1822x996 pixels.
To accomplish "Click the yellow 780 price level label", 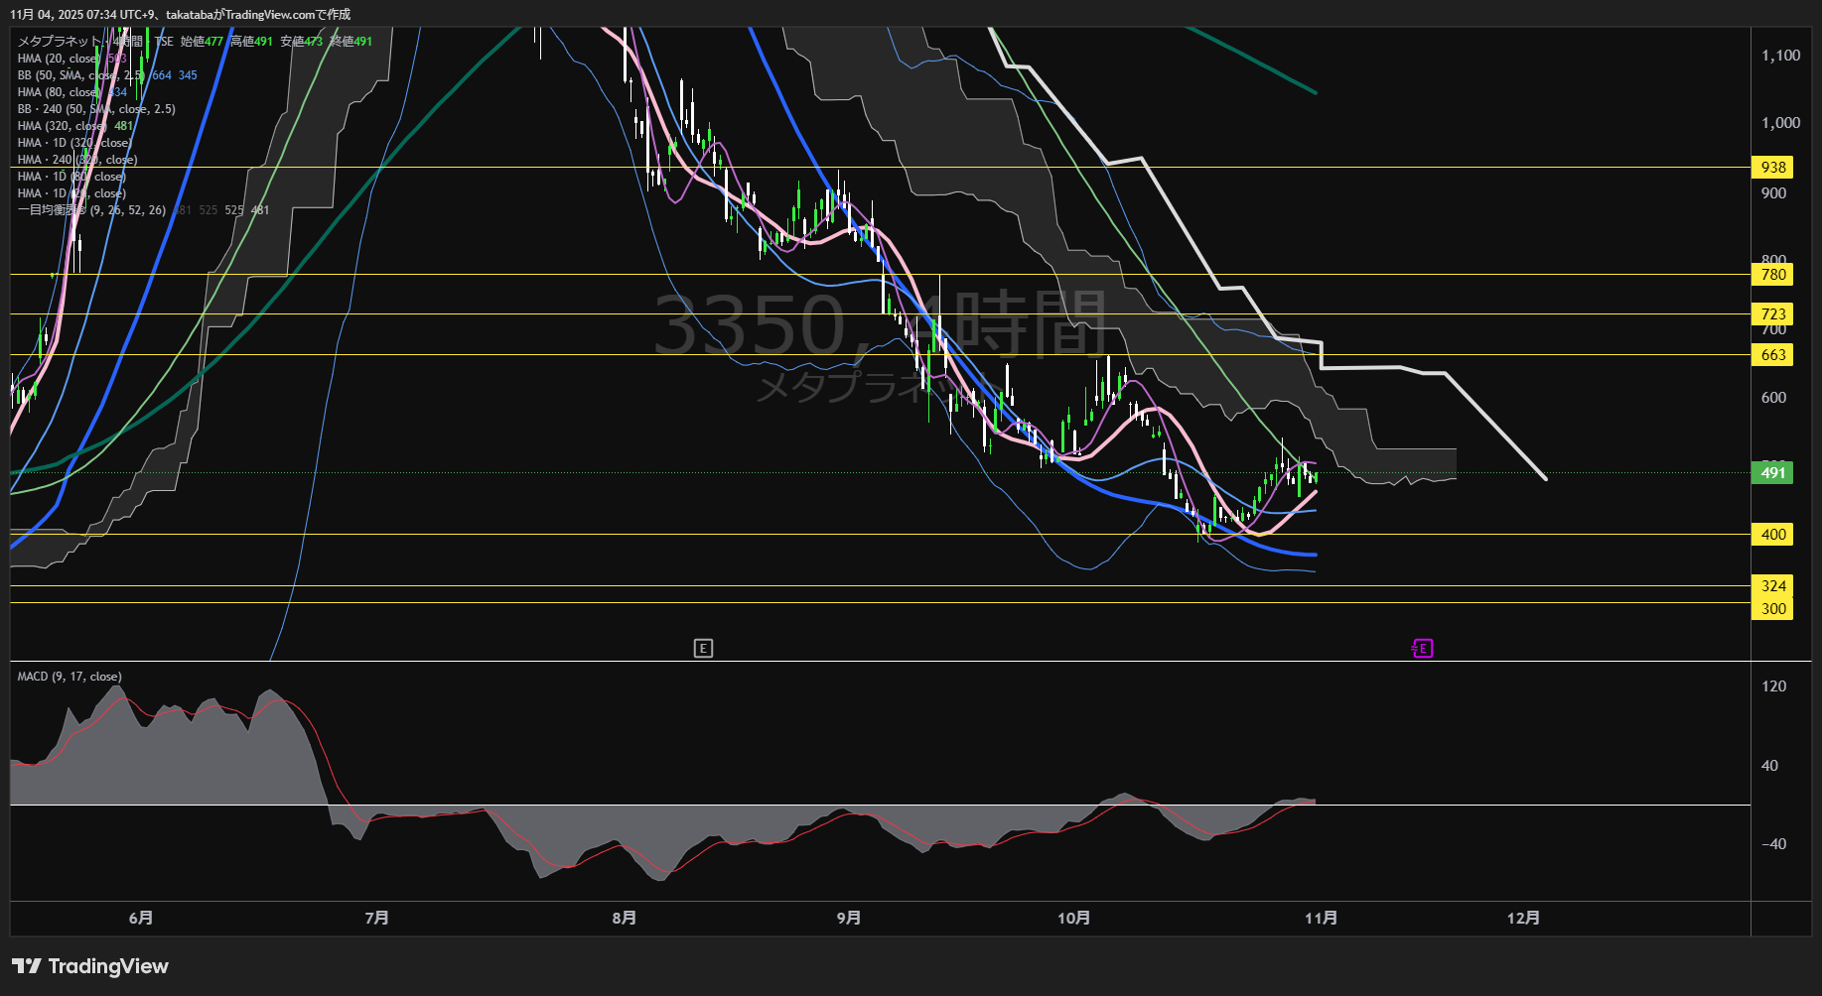I will [1772, 275].
